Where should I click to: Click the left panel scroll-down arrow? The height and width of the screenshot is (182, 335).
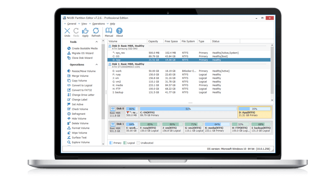tap(103, 144)
